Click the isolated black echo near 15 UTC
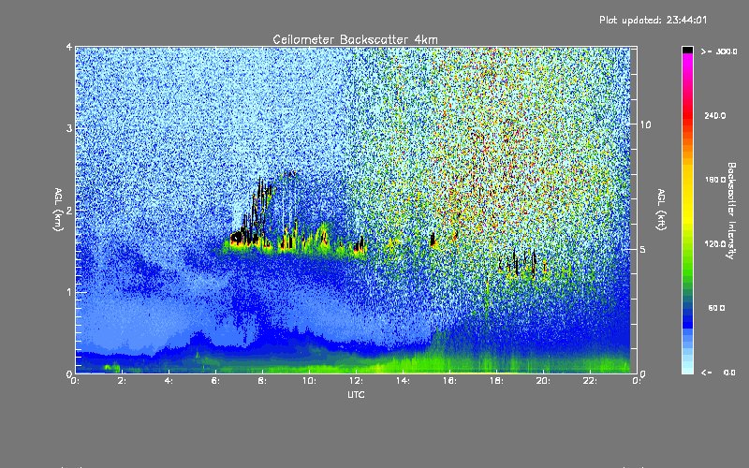 pos(433,240)
